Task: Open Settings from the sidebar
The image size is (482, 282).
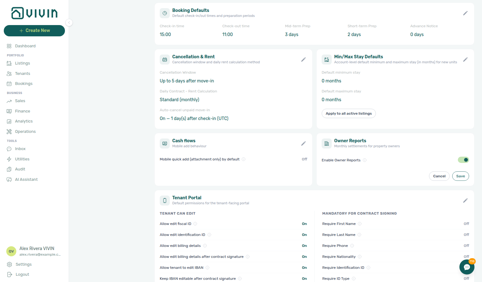Action: point(24,264)
